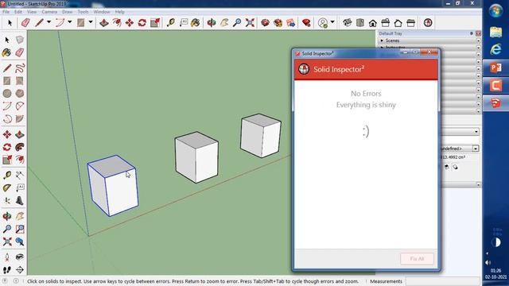Switch to the Top view
509x286 pixels.
click(x=360, y=23)
